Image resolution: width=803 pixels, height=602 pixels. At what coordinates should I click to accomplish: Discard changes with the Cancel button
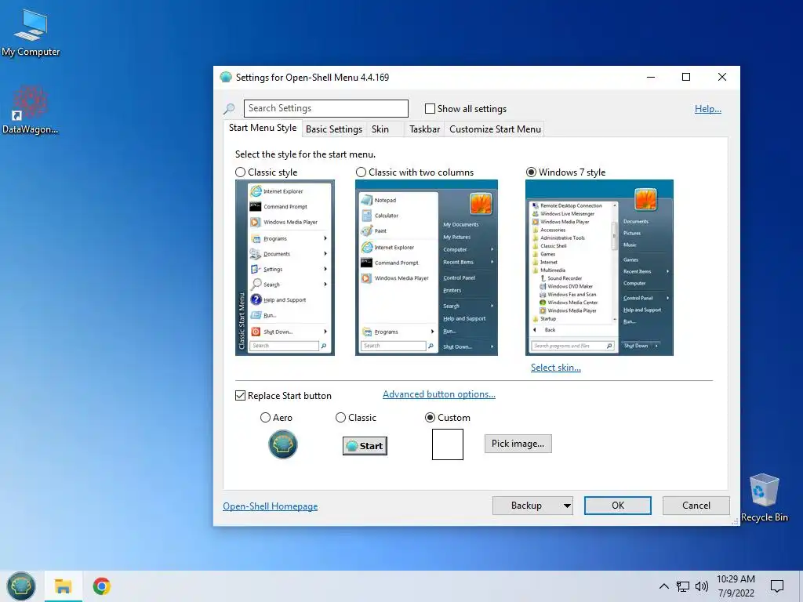click(696, 506)
